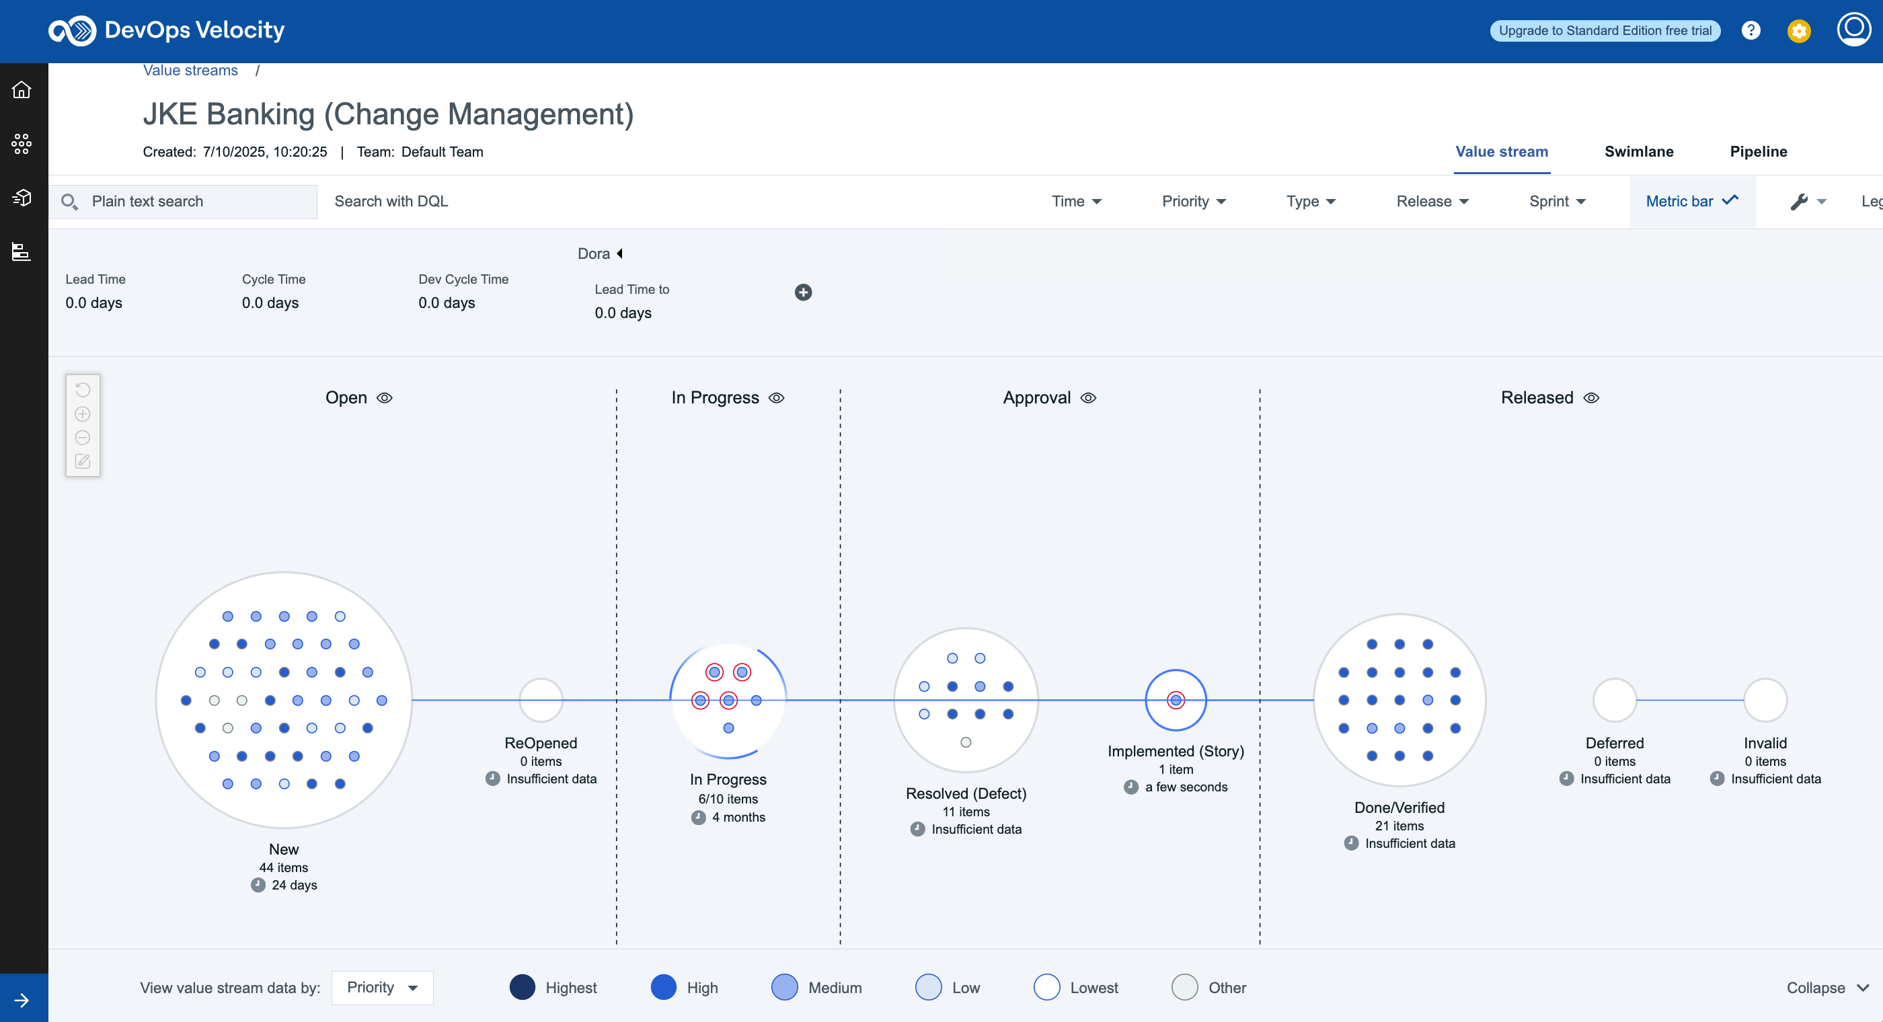Click '44 items' under New

tap(284, 868)
